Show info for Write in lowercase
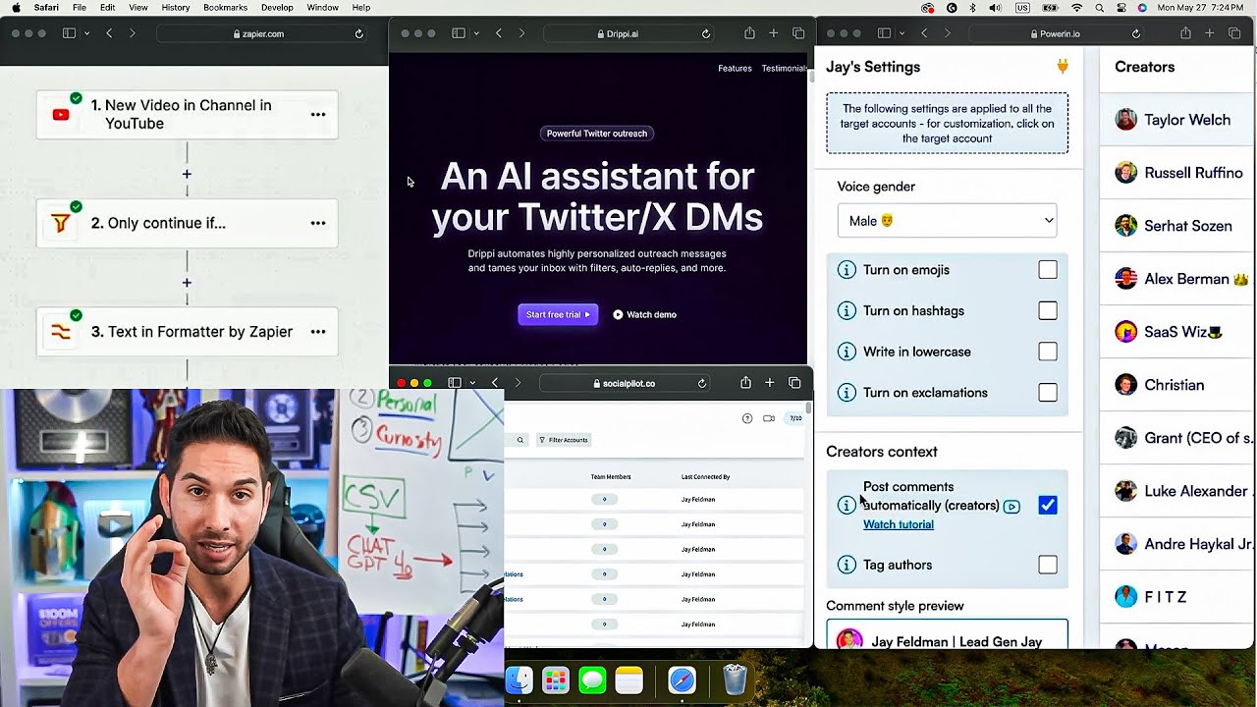Image resolution: width=1257 pixels, height=707 pixels. [x=847, y=352]
